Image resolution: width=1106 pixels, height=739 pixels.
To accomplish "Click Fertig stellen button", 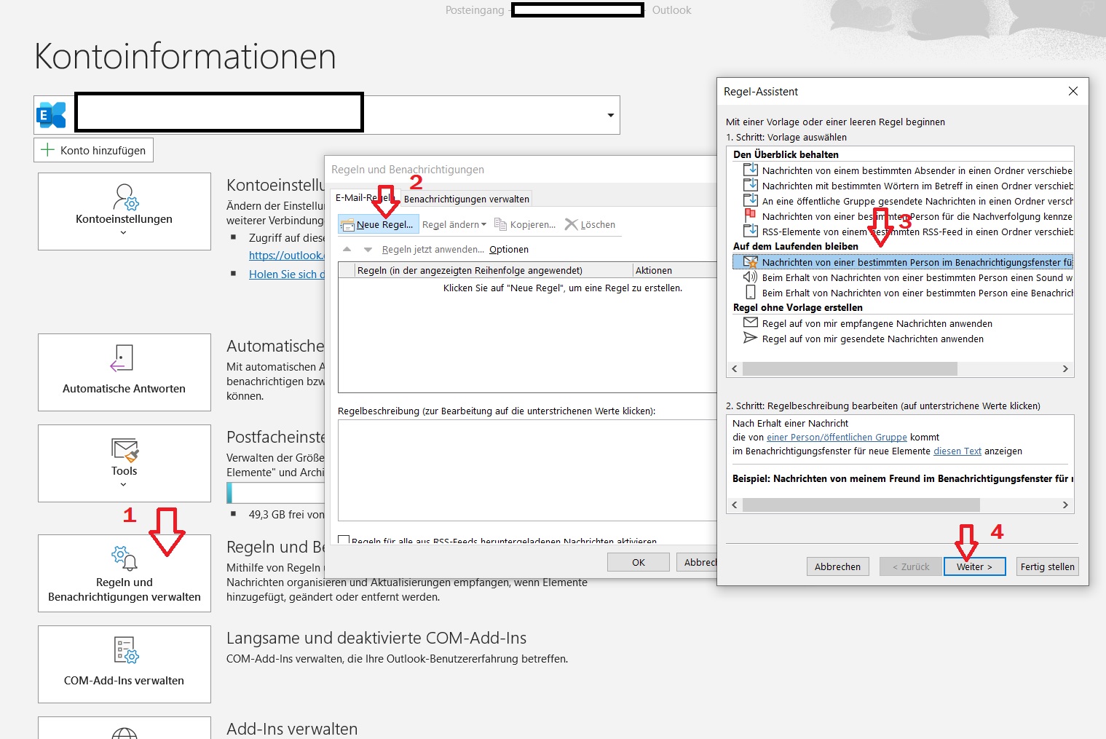I will [1047, 566].
